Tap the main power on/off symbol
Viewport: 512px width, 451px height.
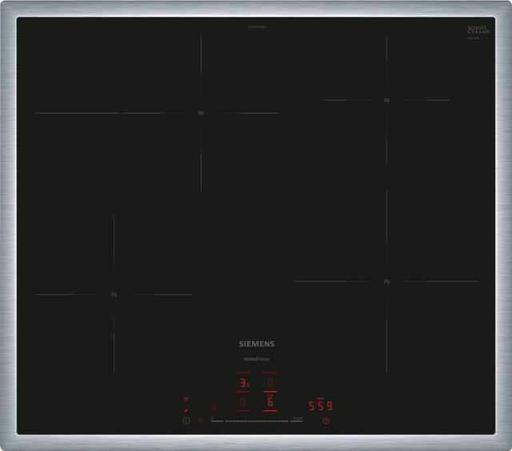point(186,421)
